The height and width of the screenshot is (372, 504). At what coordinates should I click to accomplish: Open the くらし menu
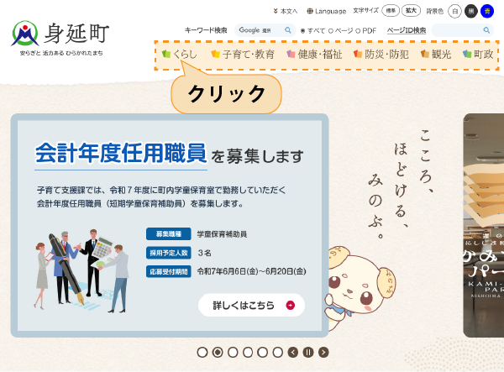tap(180, 55)
